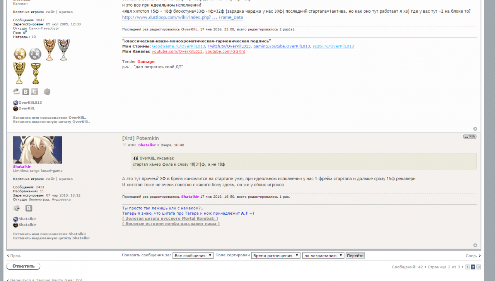
Task: Click OverKilL's website (www) icon
Action: [x=17, y=92]
